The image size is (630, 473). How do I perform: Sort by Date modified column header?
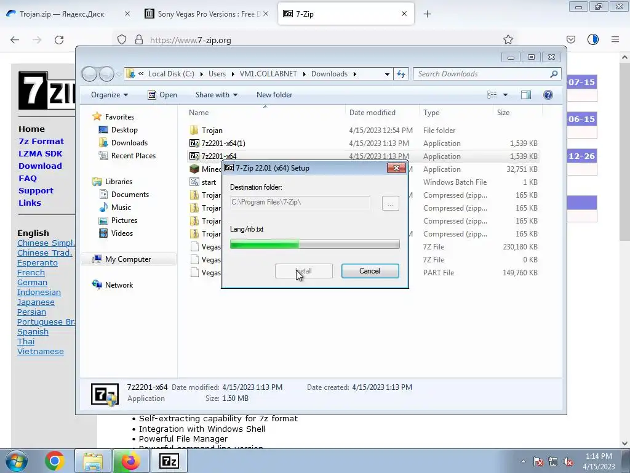coord(372,113)
